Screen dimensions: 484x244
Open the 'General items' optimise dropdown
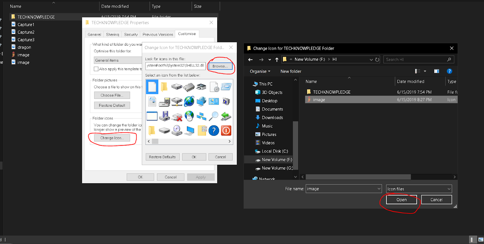[x=118, y=60]
